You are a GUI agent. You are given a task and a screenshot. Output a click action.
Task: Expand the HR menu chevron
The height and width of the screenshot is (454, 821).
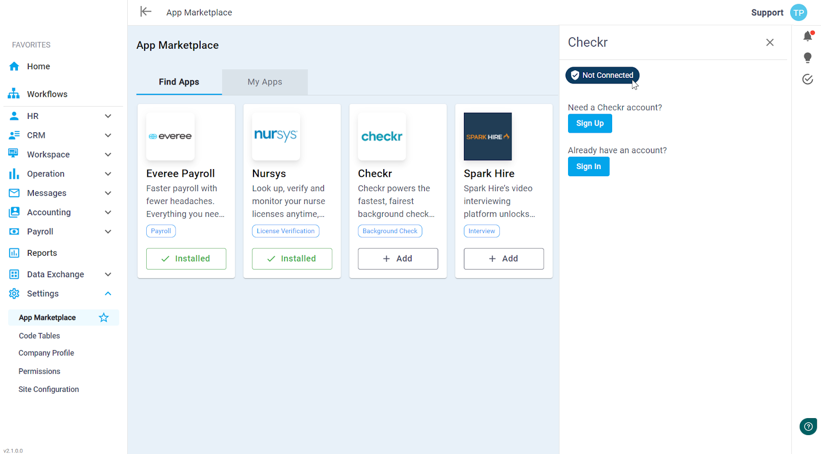(x=108, y=116)
